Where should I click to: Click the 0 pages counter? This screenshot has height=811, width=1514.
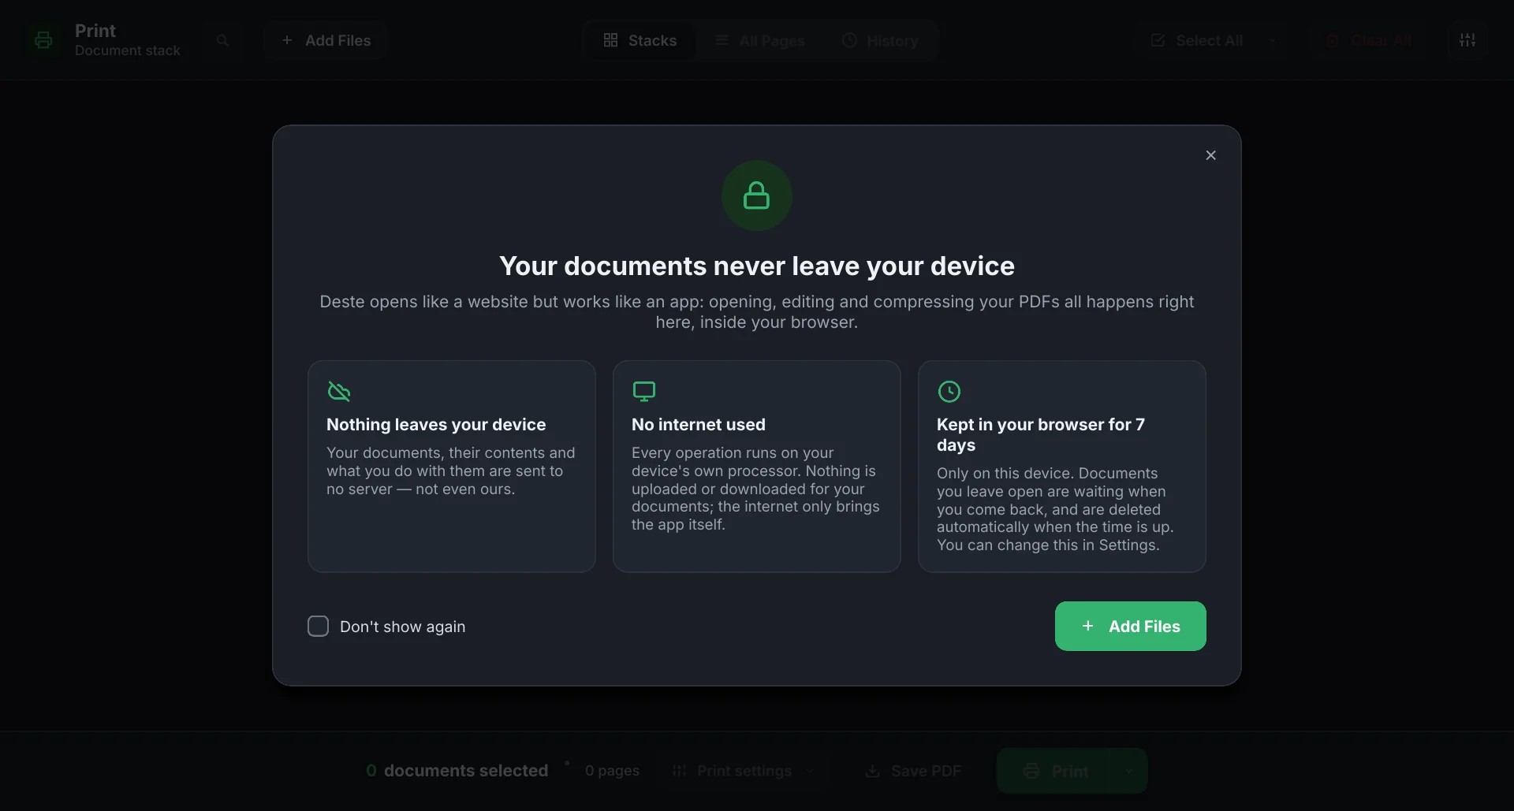(x=612, y=771)
